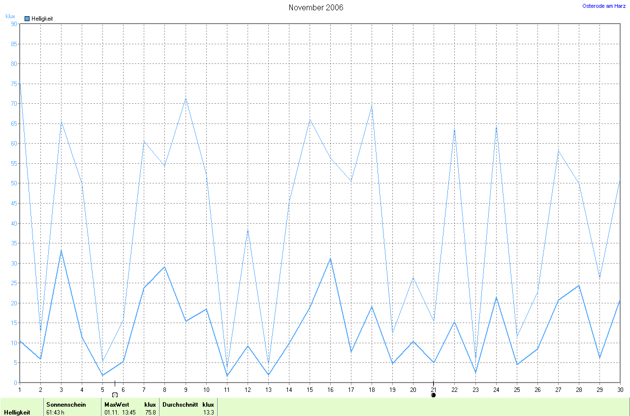
Task: Click the blue Helligkeit legend swatch
Action: (27, 19)
